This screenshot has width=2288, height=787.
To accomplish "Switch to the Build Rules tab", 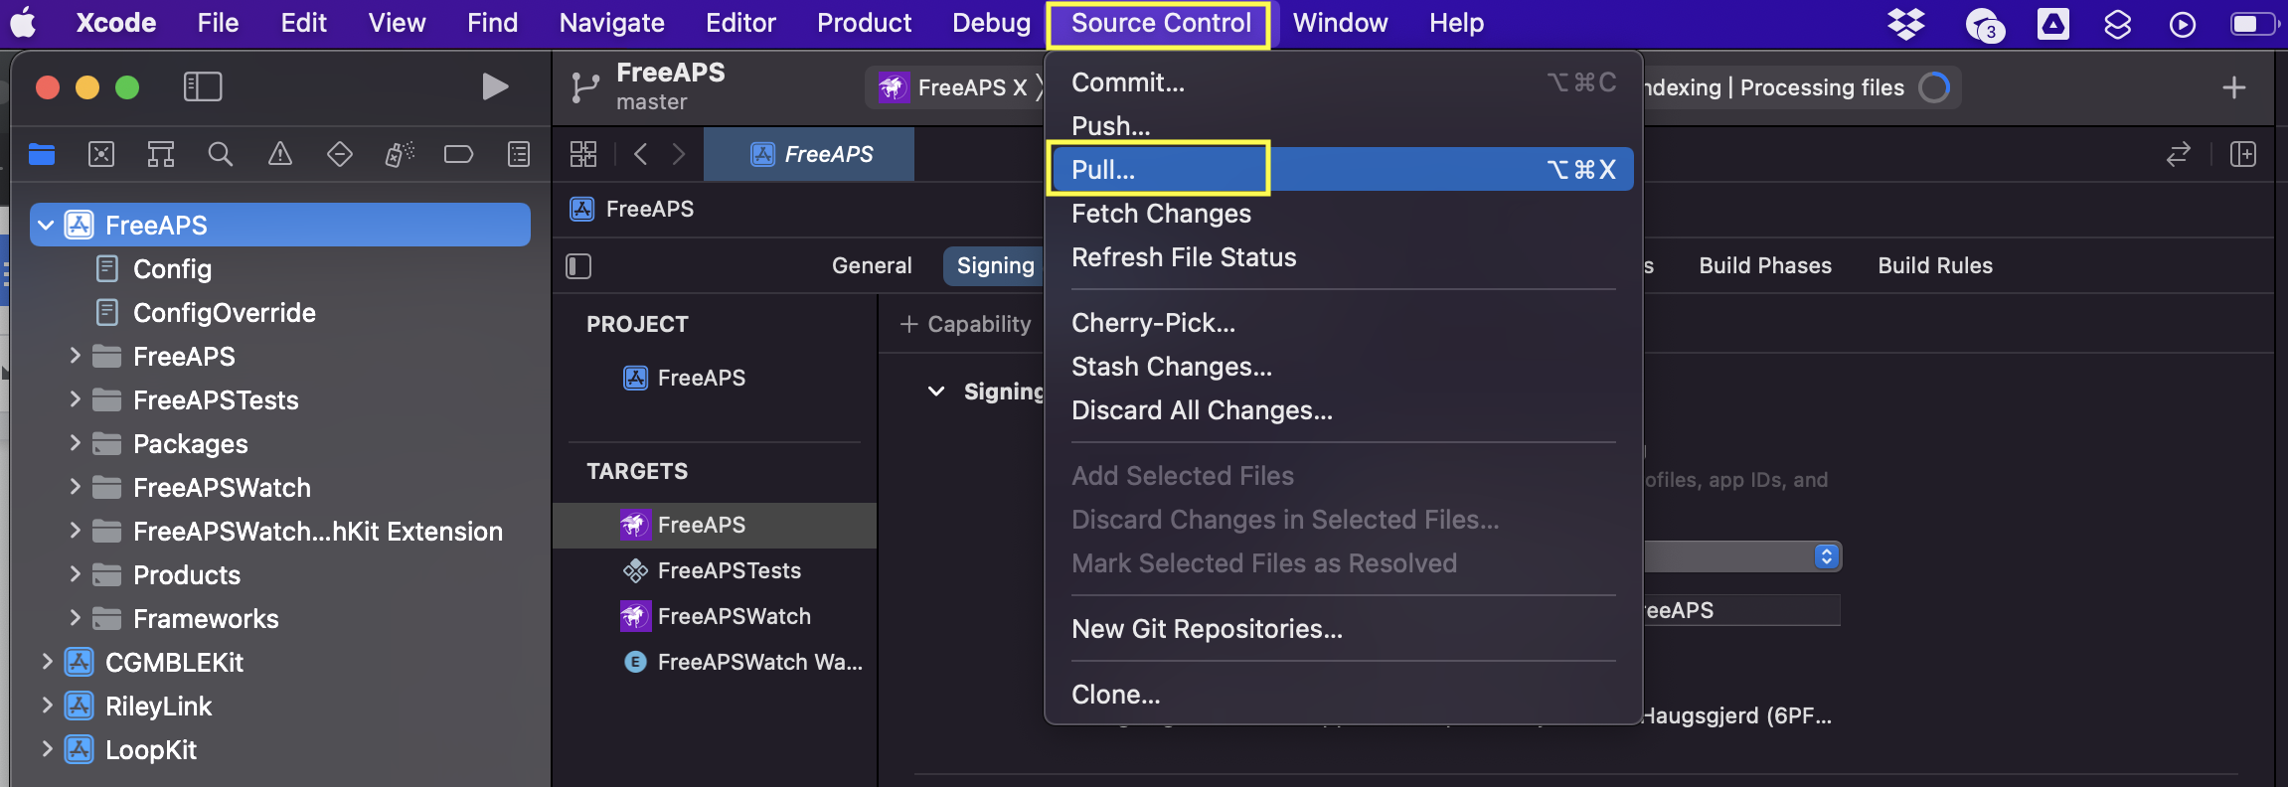I will click(x=1935, y=265).
